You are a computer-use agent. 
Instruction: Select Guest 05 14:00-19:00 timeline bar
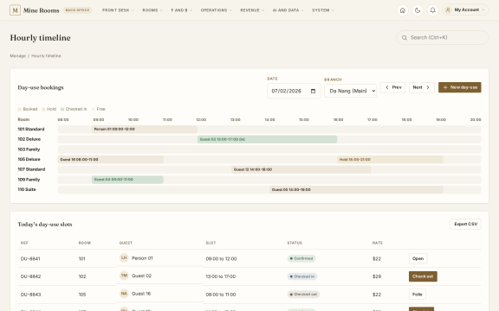pyautogui.click(x=356, y=190)
